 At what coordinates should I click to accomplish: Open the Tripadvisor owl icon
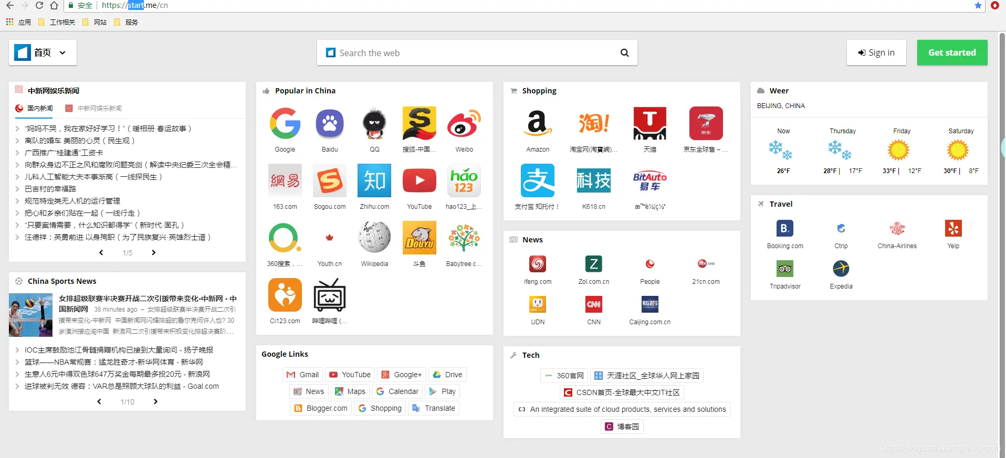point(785,269)
